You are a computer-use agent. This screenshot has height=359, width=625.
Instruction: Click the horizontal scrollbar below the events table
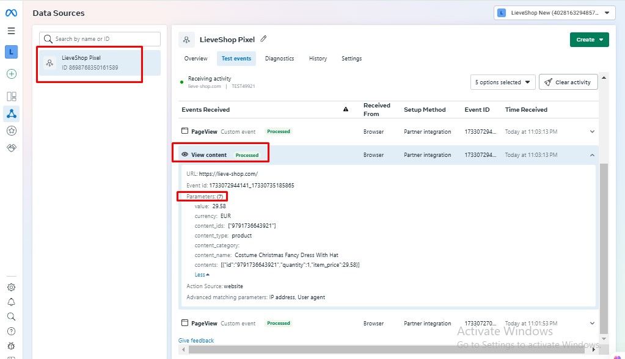coord(387,349)
